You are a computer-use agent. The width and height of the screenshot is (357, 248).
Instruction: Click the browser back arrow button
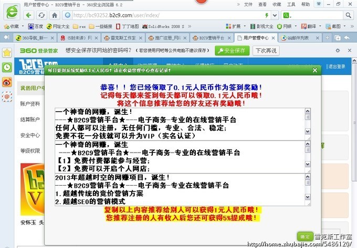click(29, 15)
